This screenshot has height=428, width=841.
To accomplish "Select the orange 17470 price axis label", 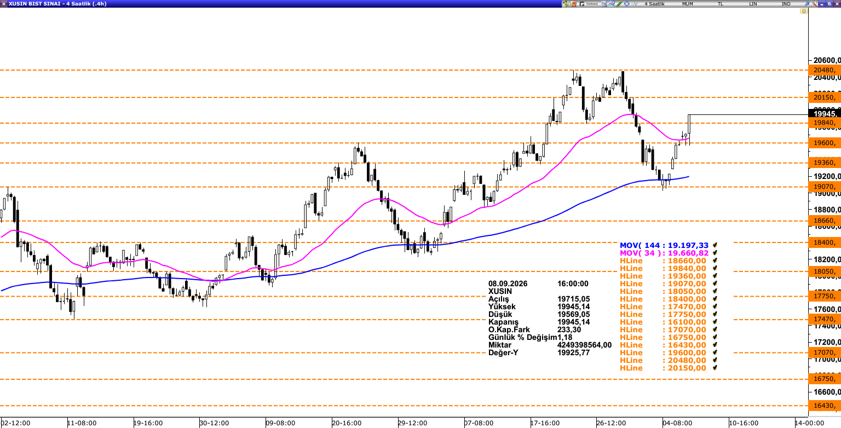I will 825,319.
